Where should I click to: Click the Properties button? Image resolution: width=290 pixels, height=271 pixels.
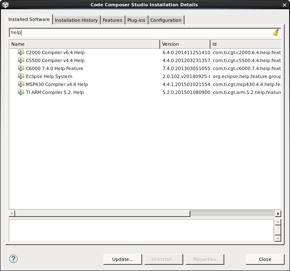pos(205,259)
